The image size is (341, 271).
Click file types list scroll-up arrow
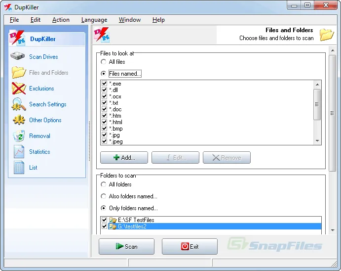pyautogui.click(x=317, y=84)
